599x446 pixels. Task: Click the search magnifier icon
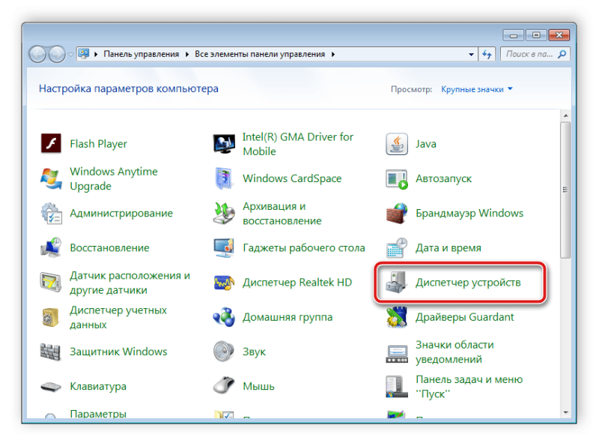pyautogui.click(x=562, y=54)
